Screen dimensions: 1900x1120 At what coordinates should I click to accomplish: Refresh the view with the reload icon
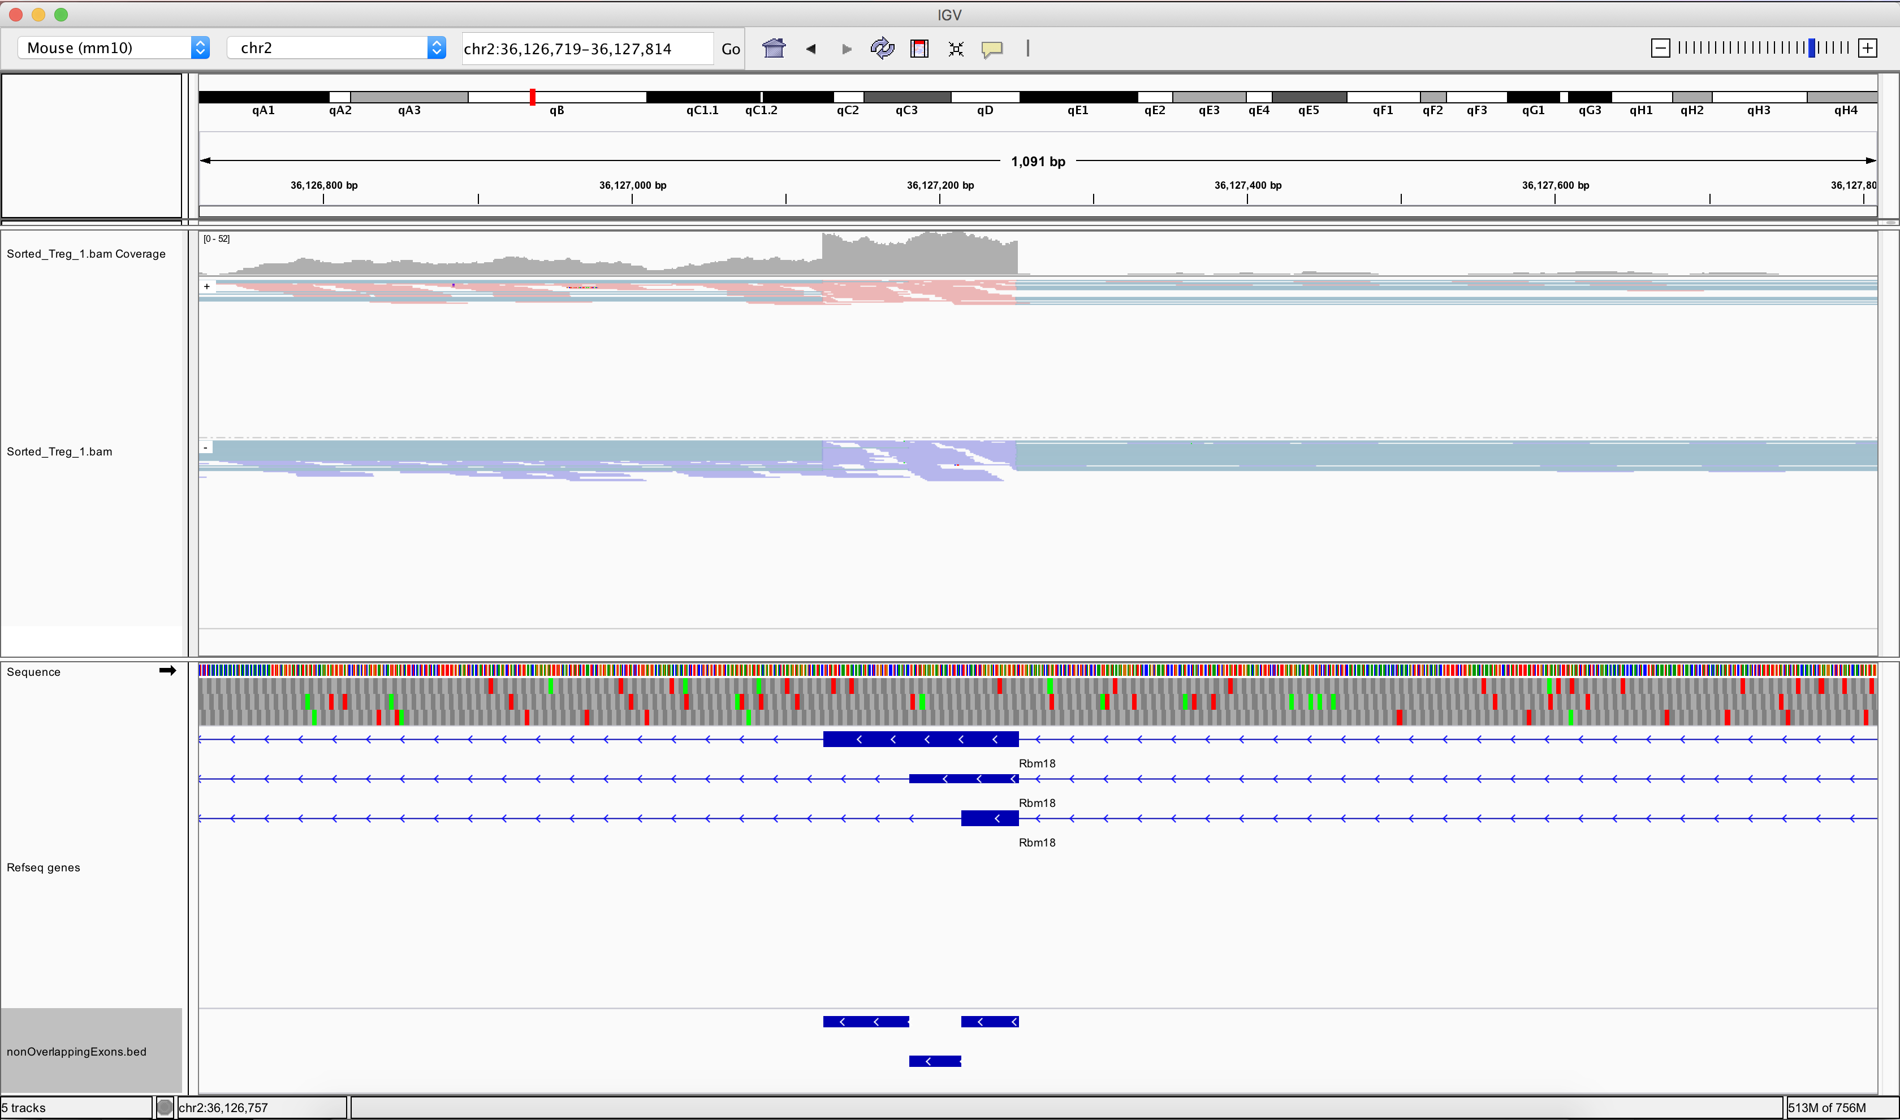point(882,48)
